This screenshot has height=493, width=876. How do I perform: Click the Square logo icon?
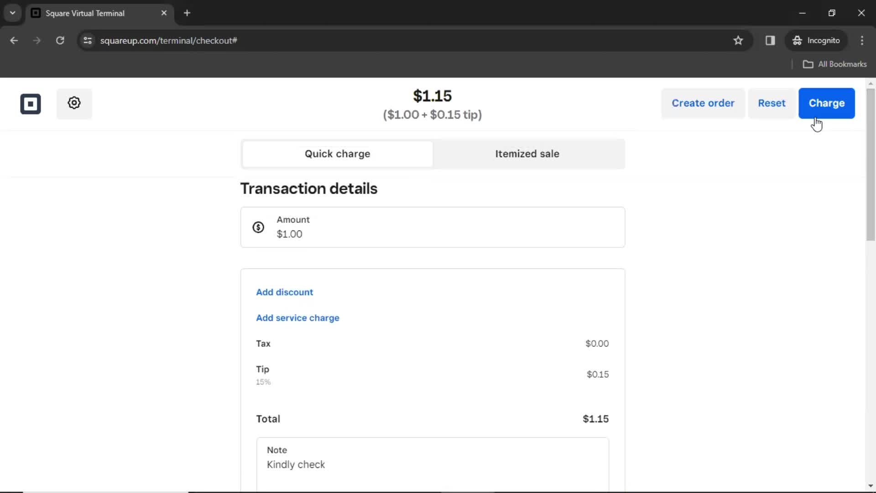[x=30, y=102]
